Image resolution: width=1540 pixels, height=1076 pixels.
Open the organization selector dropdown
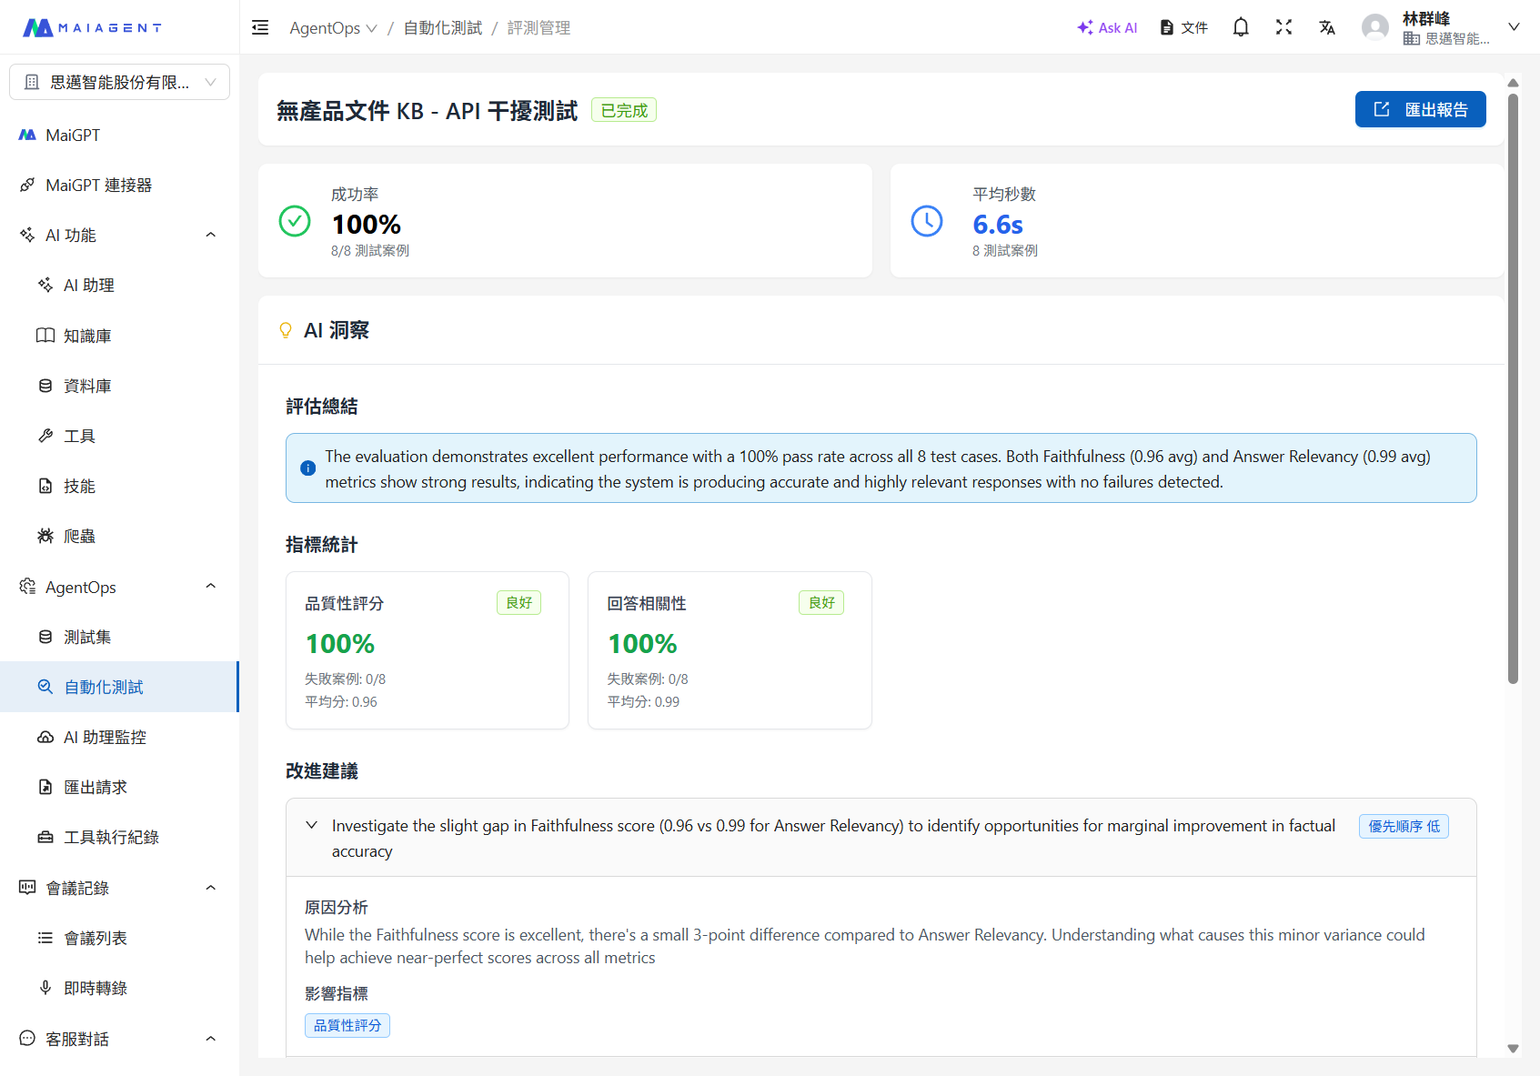pos(119,82)
